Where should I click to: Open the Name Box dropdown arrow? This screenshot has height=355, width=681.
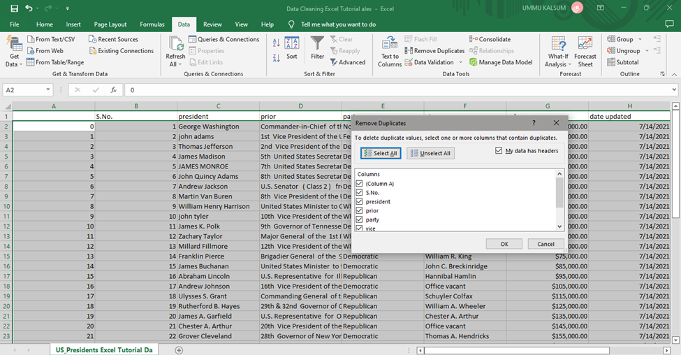48,90
